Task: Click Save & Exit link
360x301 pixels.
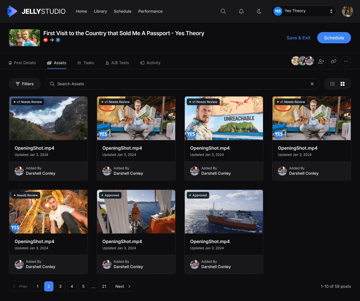Action: point(298,38)
